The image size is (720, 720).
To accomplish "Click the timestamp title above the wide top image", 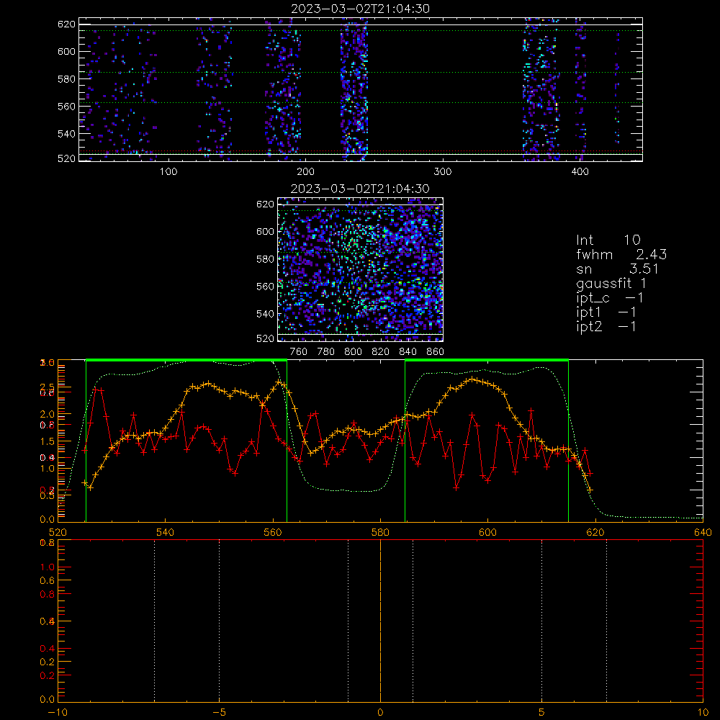I will pos(360,9).
